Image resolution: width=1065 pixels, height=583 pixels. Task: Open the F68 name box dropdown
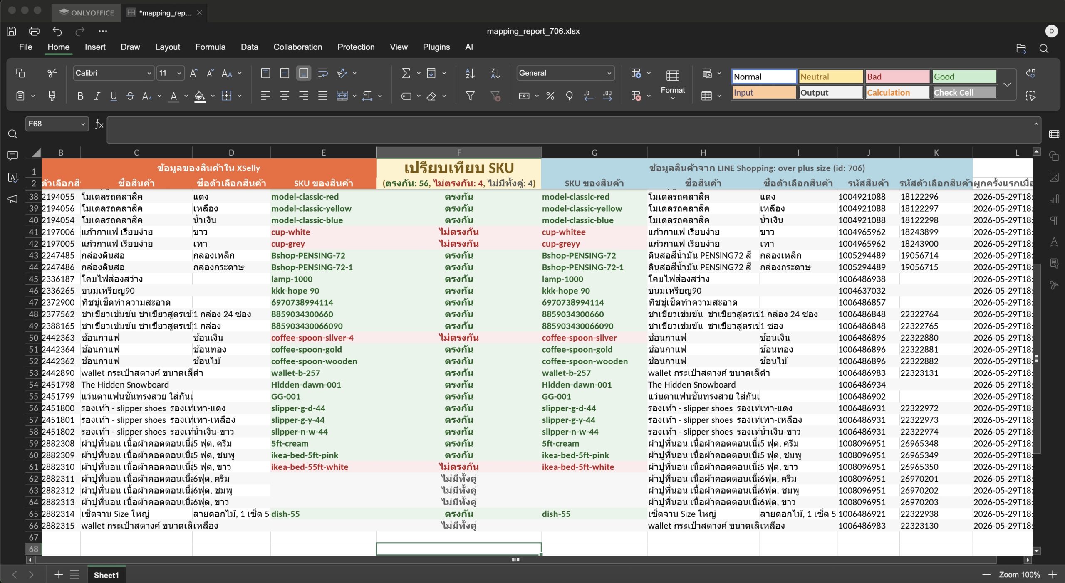click(83, 124)
